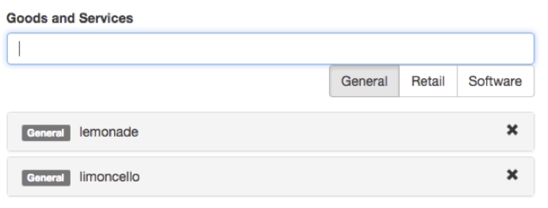Delete the limoncello entry via its X
548x208 pixels.
pyautogui.click(x=512, y=175)
